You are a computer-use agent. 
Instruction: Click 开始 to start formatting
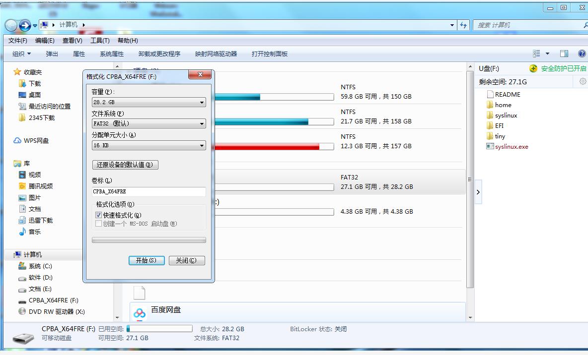[146, 260]
